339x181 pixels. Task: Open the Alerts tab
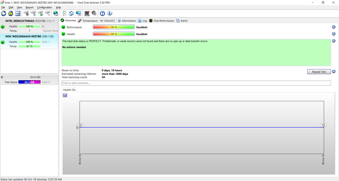coord(182,21)
